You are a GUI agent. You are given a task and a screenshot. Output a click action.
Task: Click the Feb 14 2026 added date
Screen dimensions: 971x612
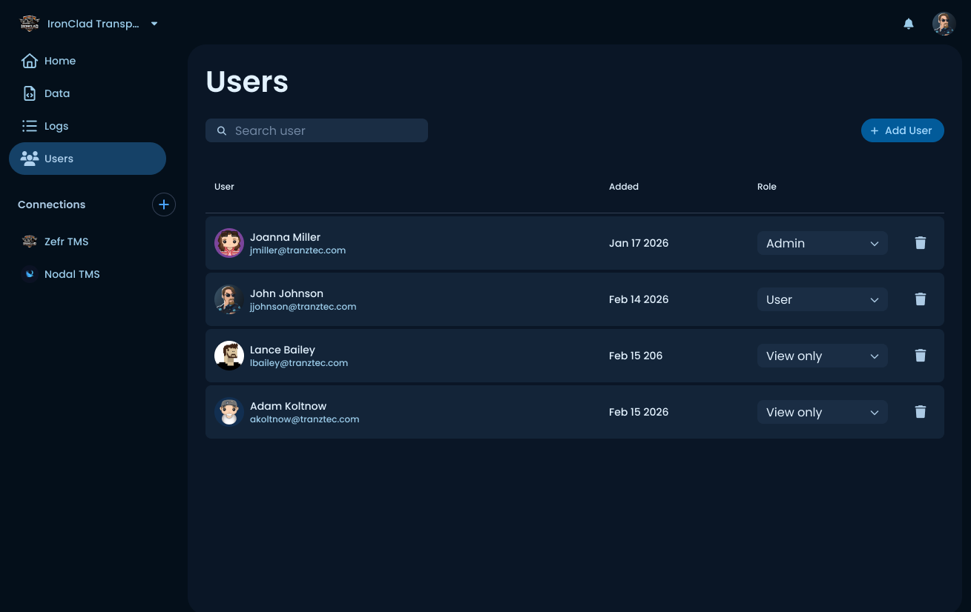tap(639, 299)
